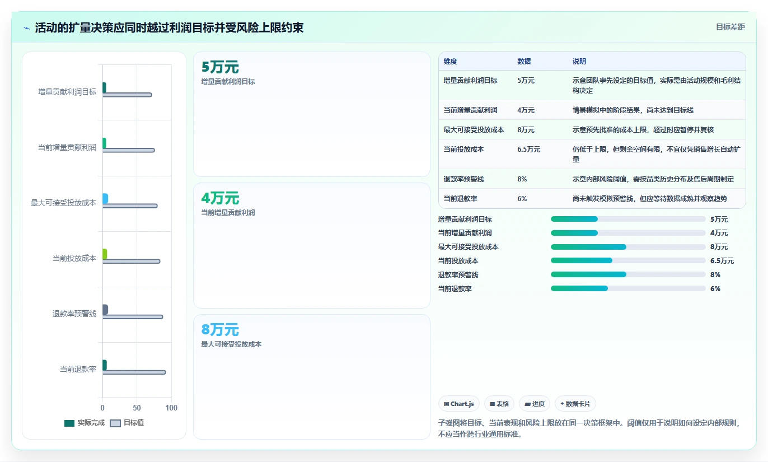768x462 pixels.
Task: Click gray target bar for 当前退款率 in chart
Action: point(134,372)
